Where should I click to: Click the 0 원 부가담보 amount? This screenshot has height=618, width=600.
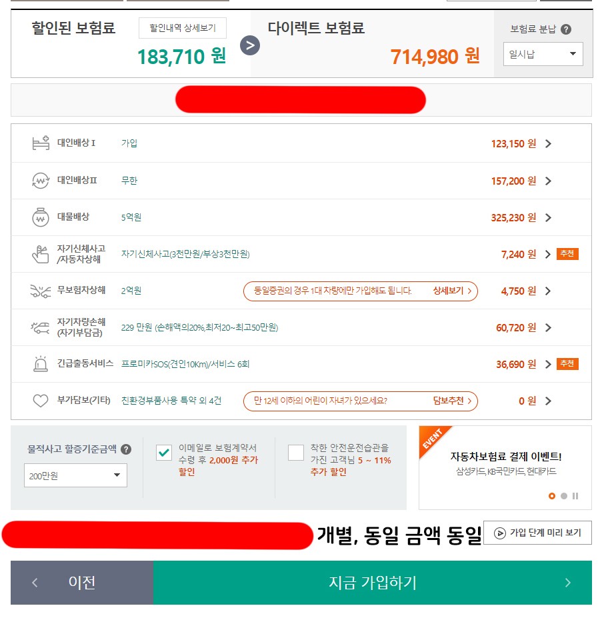[x=527, y=401]
